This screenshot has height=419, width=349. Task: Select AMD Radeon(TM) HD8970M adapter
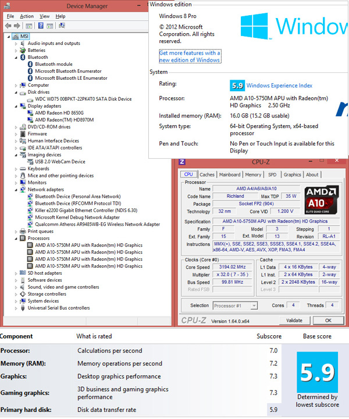pyautogui.click(x=65, y=120)
